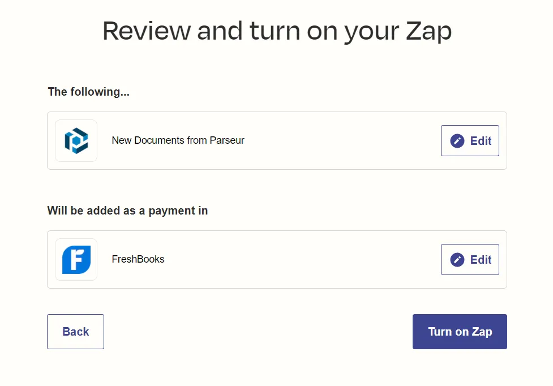Viewport: 553px width, 386px height.
Task: Click the Parseur hexagon logo icon
Action: pos(76,140)
